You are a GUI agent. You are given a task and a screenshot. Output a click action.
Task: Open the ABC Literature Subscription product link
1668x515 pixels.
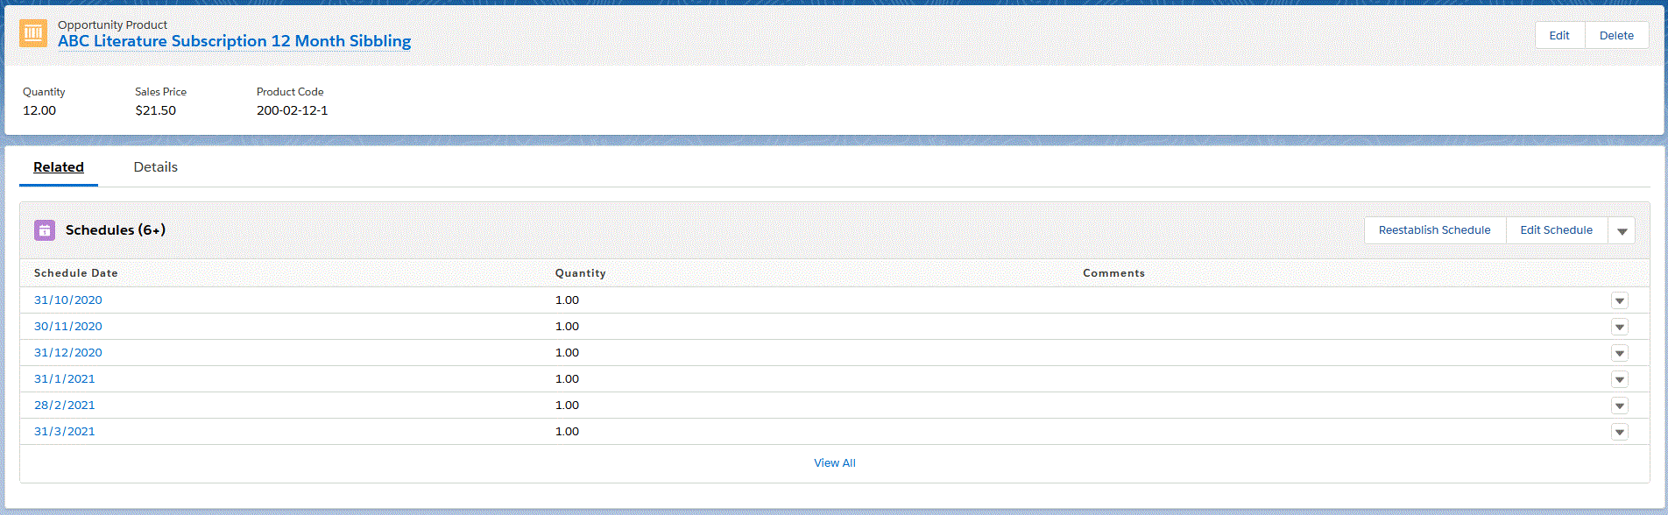pos(234,41)
